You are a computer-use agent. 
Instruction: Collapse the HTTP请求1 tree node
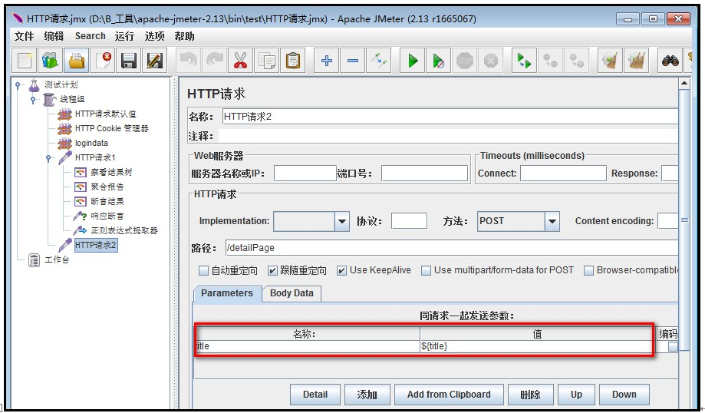click(48, 157)
